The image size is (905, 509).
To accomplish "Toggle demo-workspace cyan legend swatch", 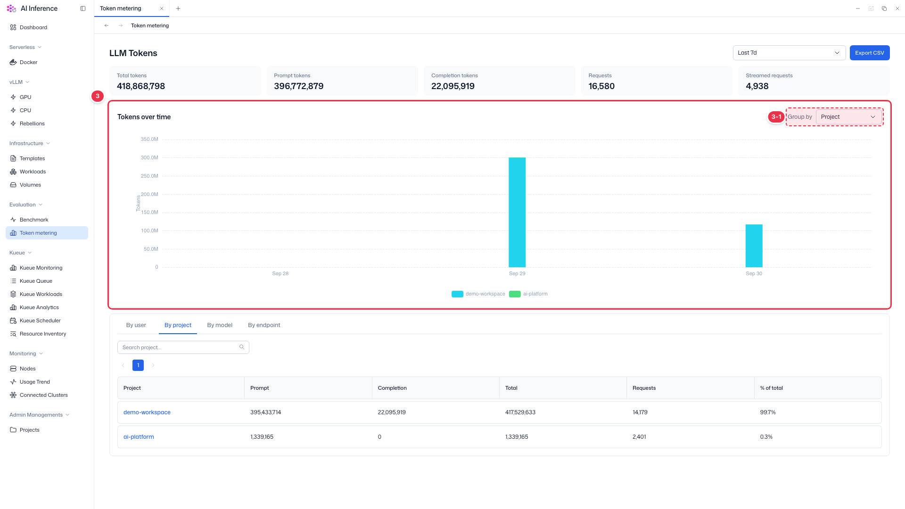I will point(457,294).
